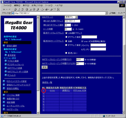Select the LAN側IPアドレス gateway radio button
This screenshot has width=126, height=118.
[66, 33]
